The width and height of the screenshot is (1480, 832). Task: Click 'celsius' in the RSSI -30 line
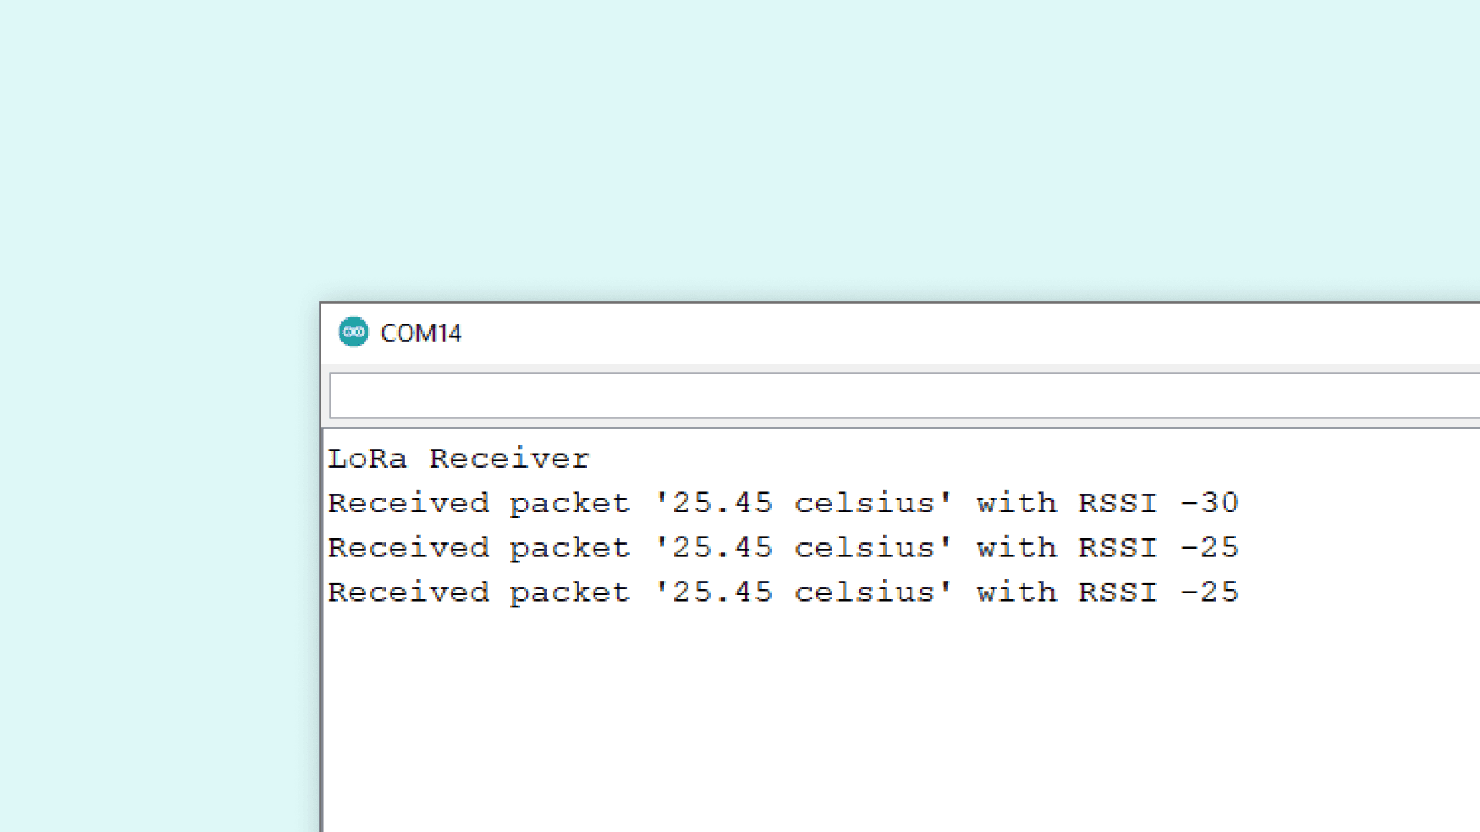point(864,503)
